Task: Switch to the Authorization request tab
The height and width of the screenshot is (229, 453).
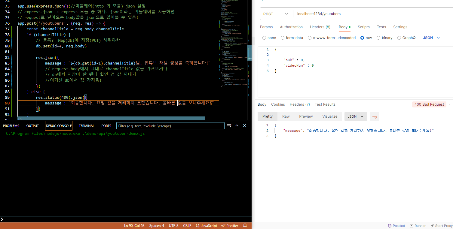Action: (x=291, y=27)
